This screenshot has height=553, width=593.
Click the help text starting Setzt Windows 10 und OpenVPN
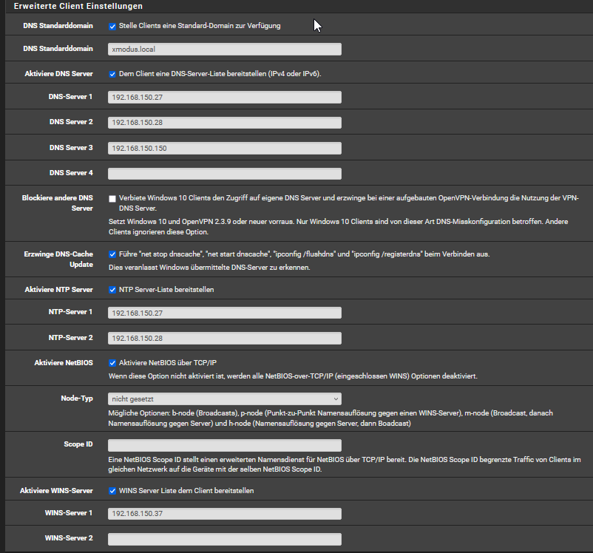pos(338,226)
